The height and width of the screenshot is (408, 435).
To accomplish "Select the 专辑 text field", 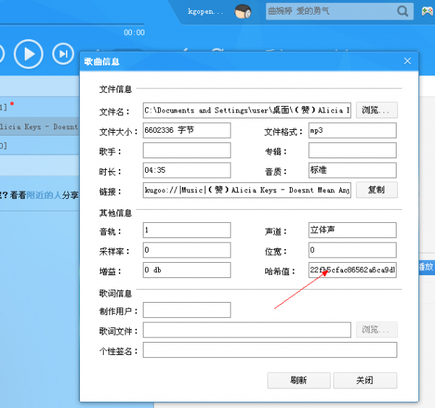I will tap(352, 151).
